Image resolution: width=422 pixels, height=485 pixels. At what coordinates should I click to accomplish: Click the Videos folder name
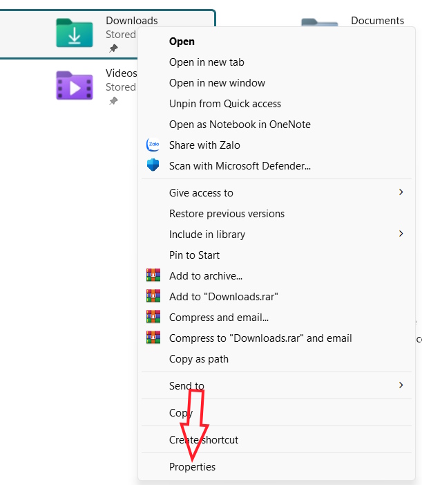[122, 73]
